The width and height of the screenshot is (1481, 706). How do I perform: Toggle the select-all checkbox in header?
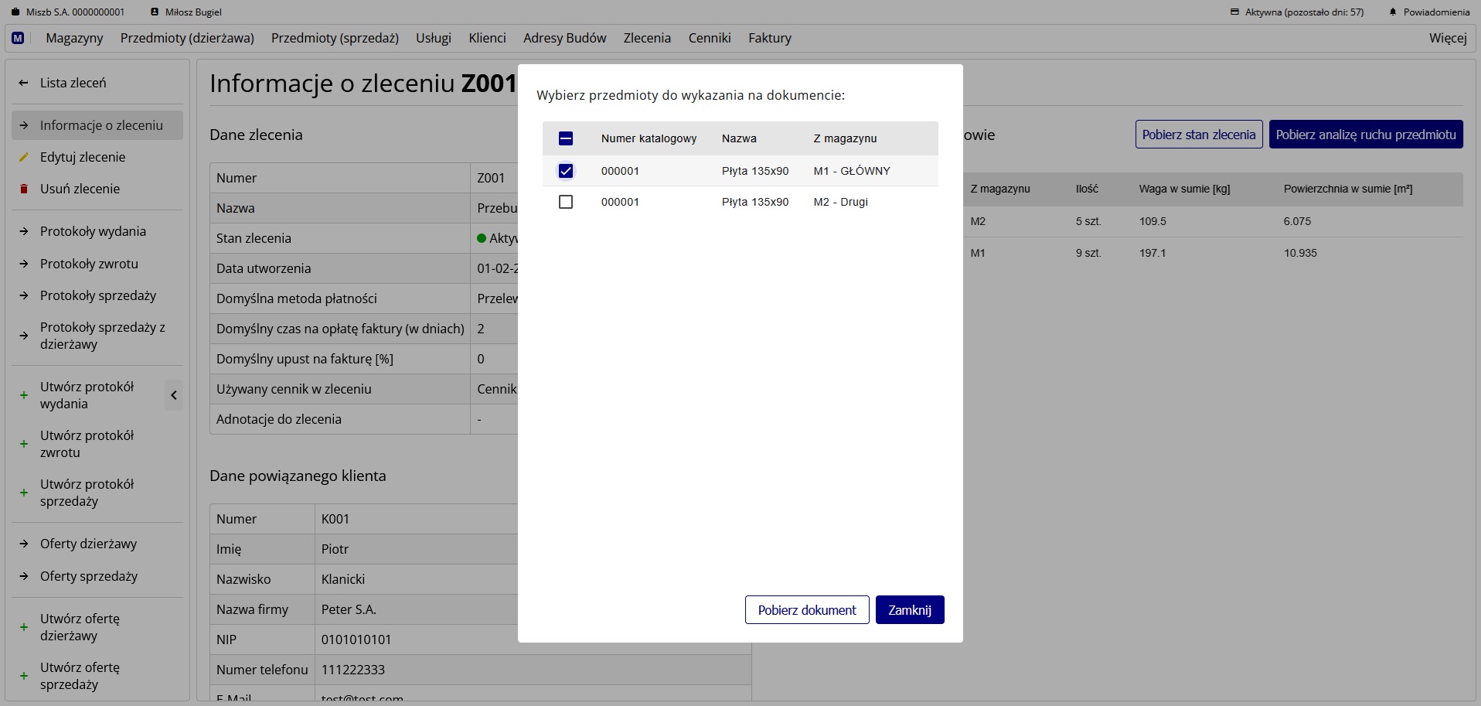(x=566, y=138)
